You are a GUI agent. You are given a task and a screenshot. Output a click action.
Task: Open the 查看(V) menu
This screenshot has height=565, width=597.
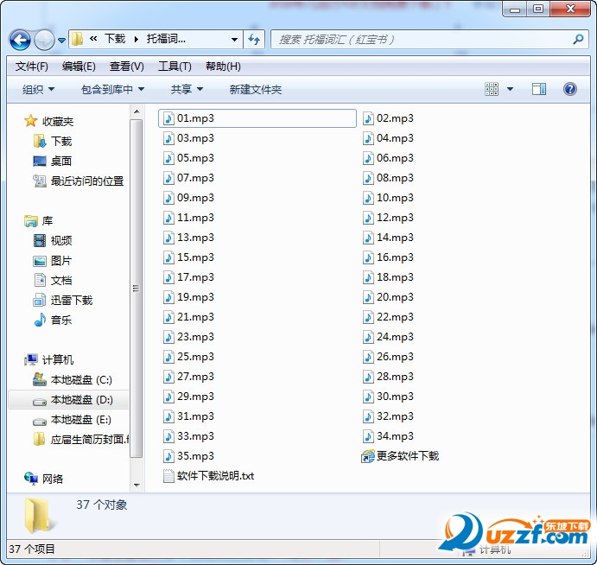click(127, 67)
